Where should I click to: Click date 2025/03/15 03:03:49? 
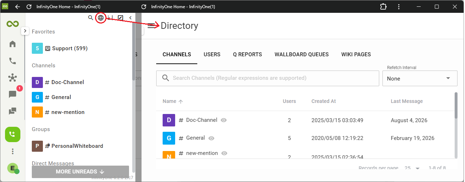(337, 120)
